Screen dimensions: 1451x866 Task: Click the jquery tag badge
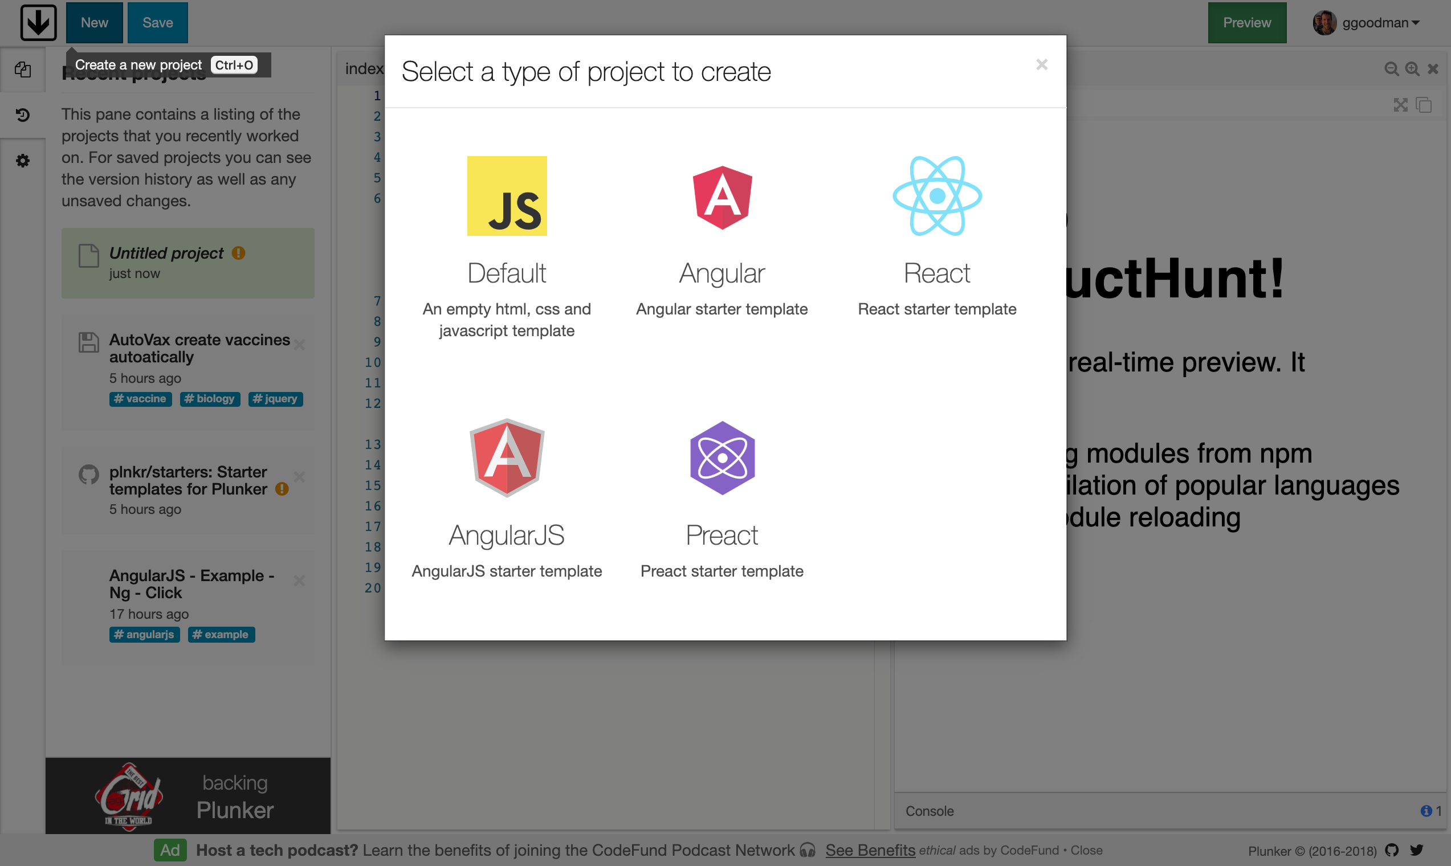point(275,399)
